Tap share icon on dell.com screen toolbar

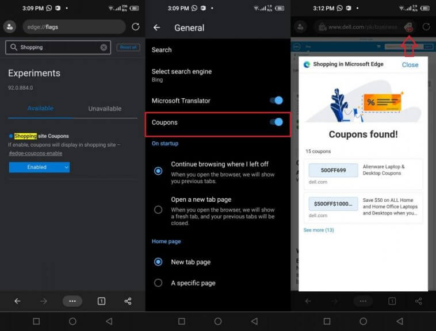[x=419, y=301]
